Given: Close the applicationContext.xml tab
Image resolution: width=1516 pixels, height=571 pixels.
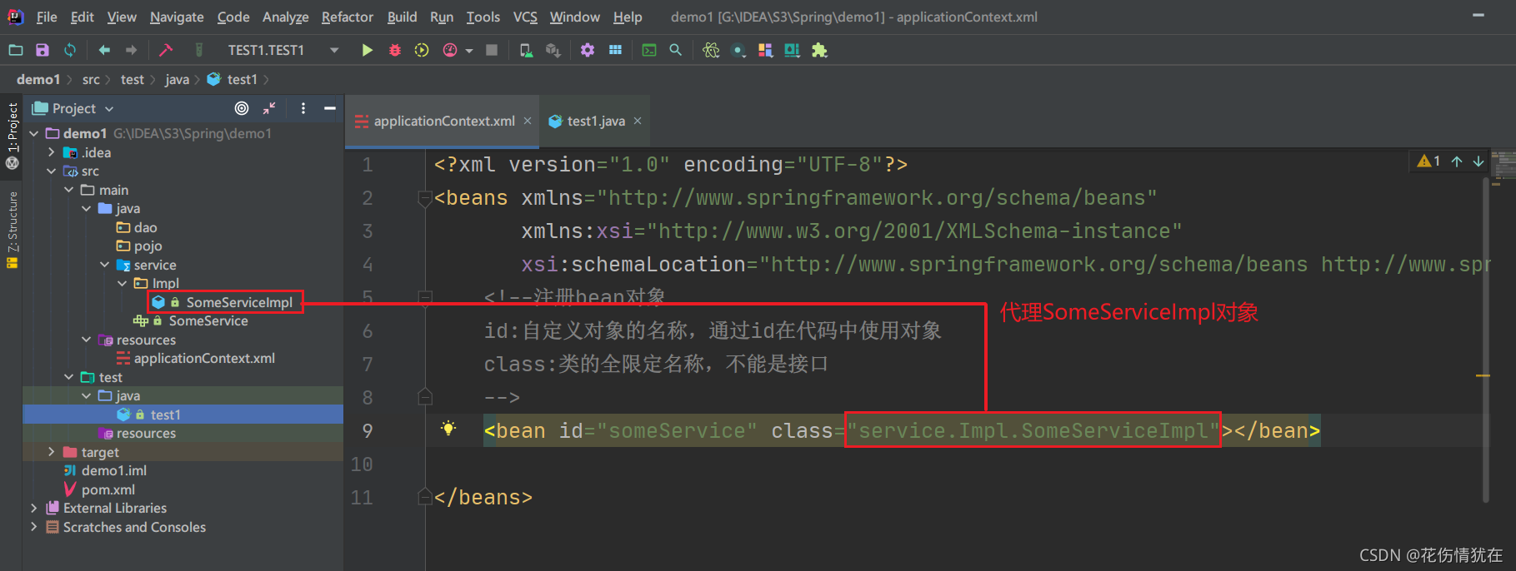Looking at the screenshot, I should (528, 121).
